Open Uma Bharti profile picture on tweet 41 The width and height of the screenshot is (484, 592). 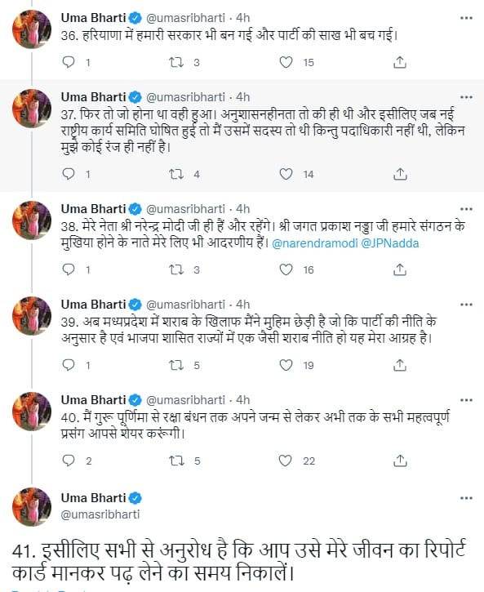(x=32, y=507)
